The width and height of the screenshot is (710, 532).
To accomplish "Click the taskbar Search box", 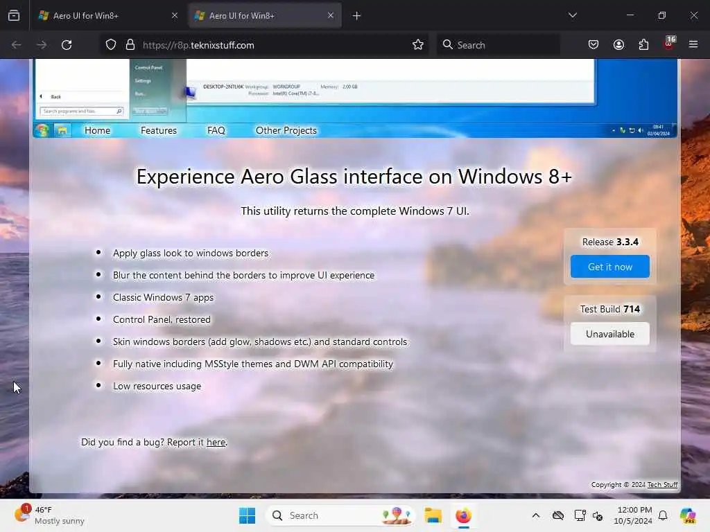I will 341,515.
